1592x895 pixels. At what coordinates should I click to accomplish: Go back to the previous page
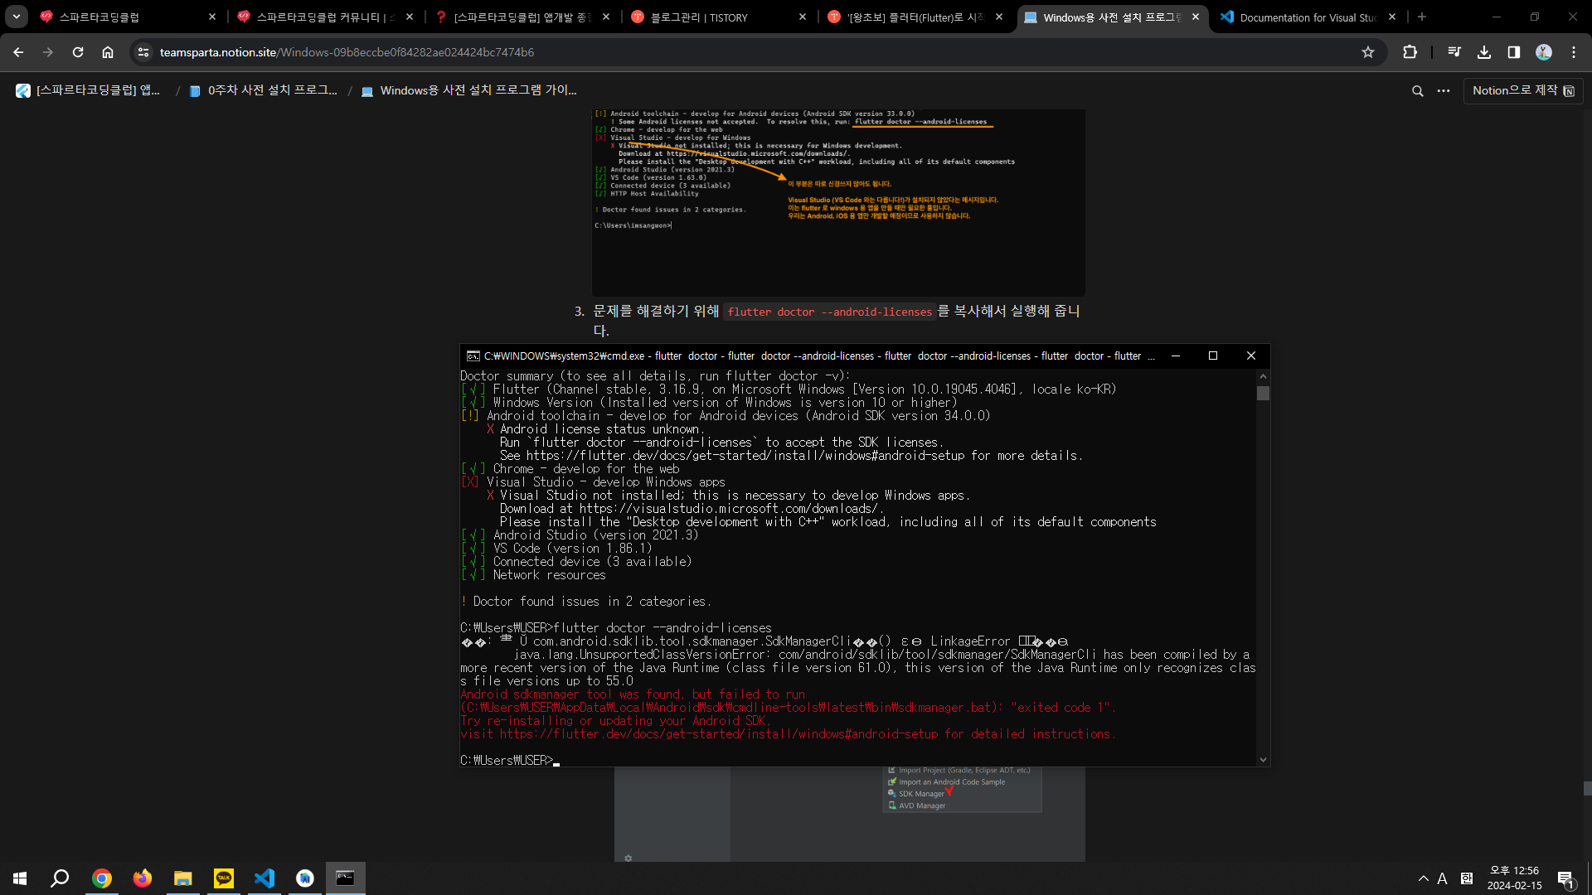(18, 52)
